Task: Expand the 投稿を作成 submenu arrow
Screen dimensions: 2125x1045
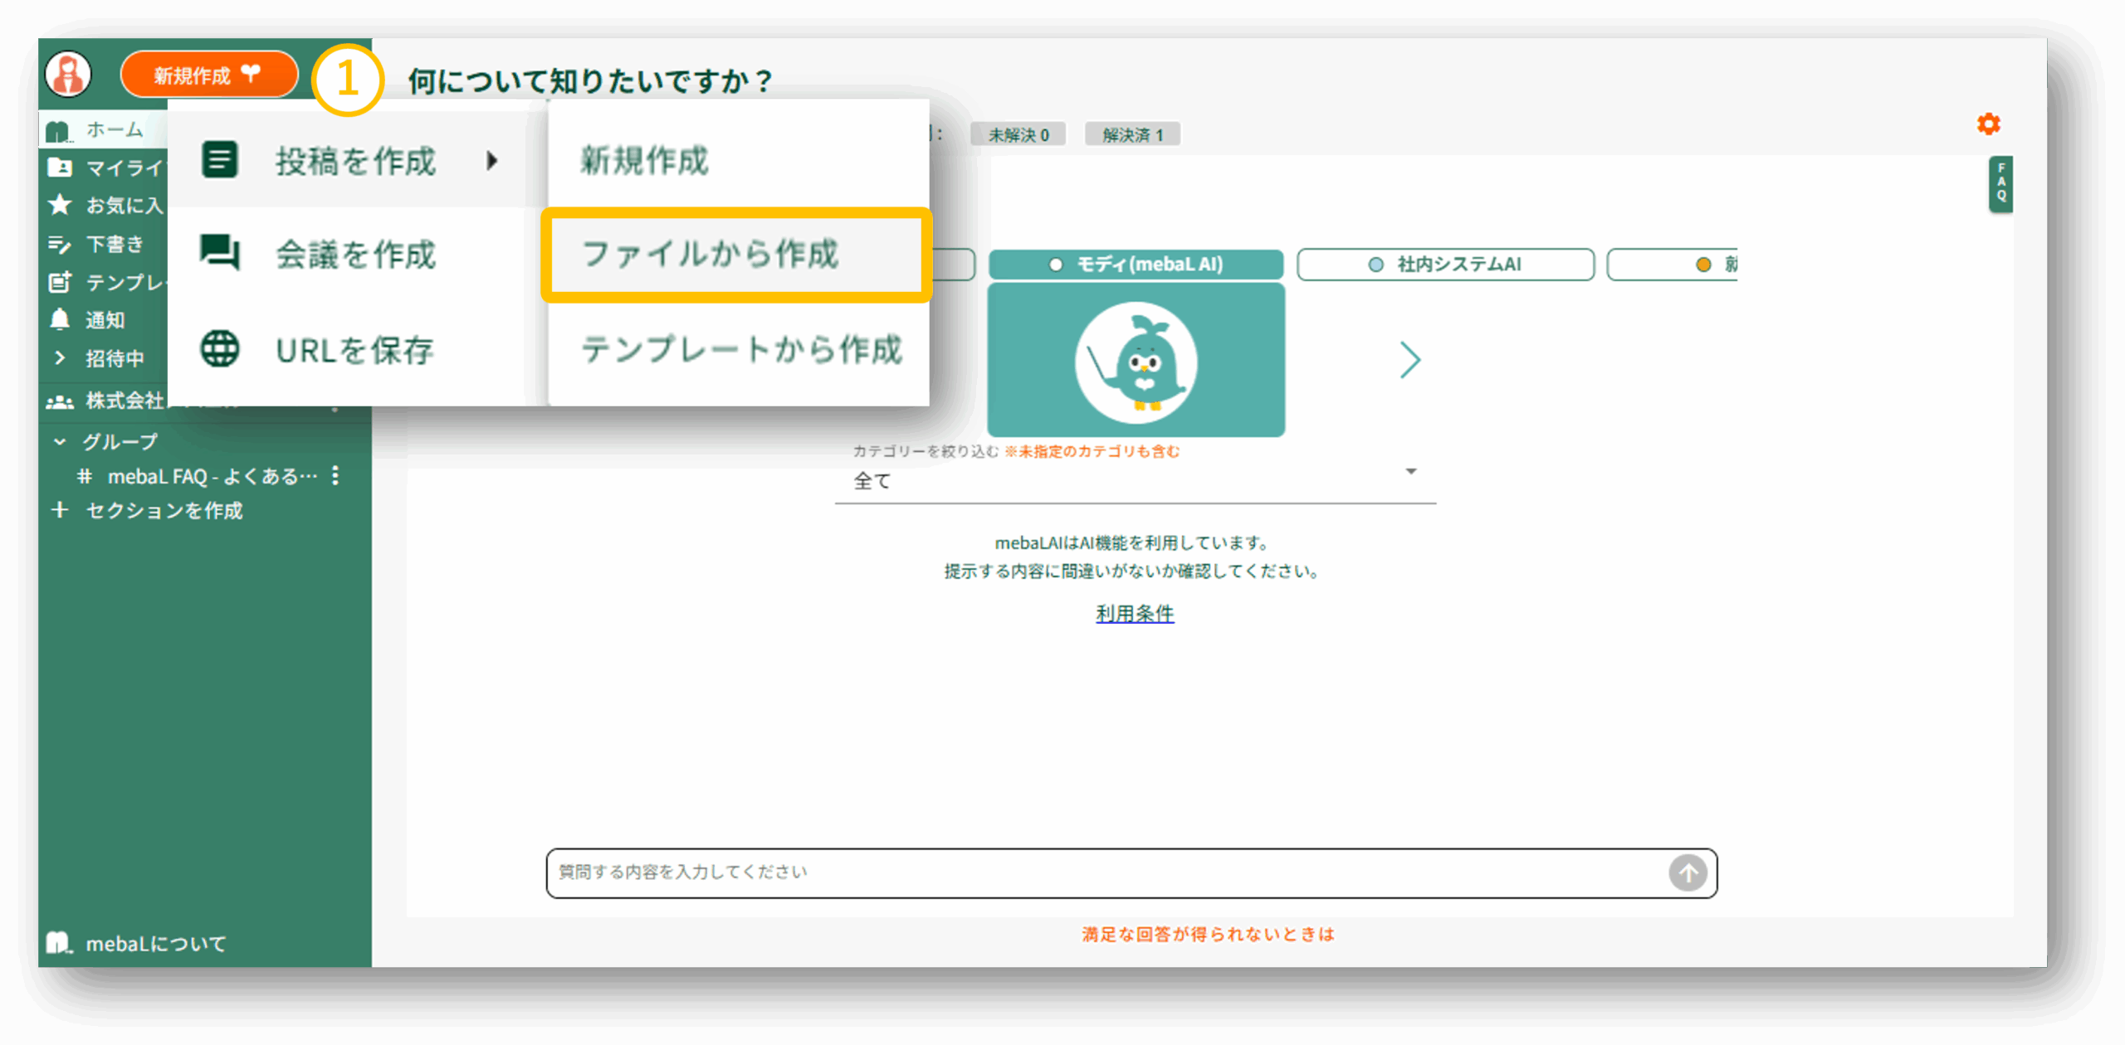Action: [493, 161]
